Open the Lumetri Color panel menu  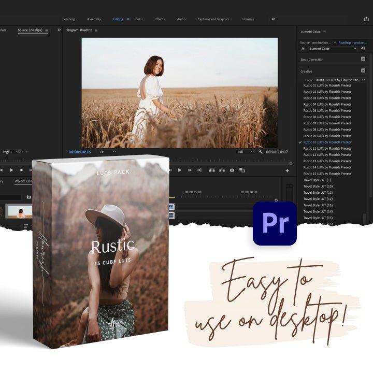click(x=324, y=32)
